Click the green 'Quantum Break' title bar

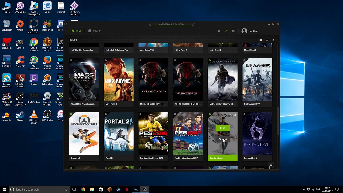(x=222, y=158)
